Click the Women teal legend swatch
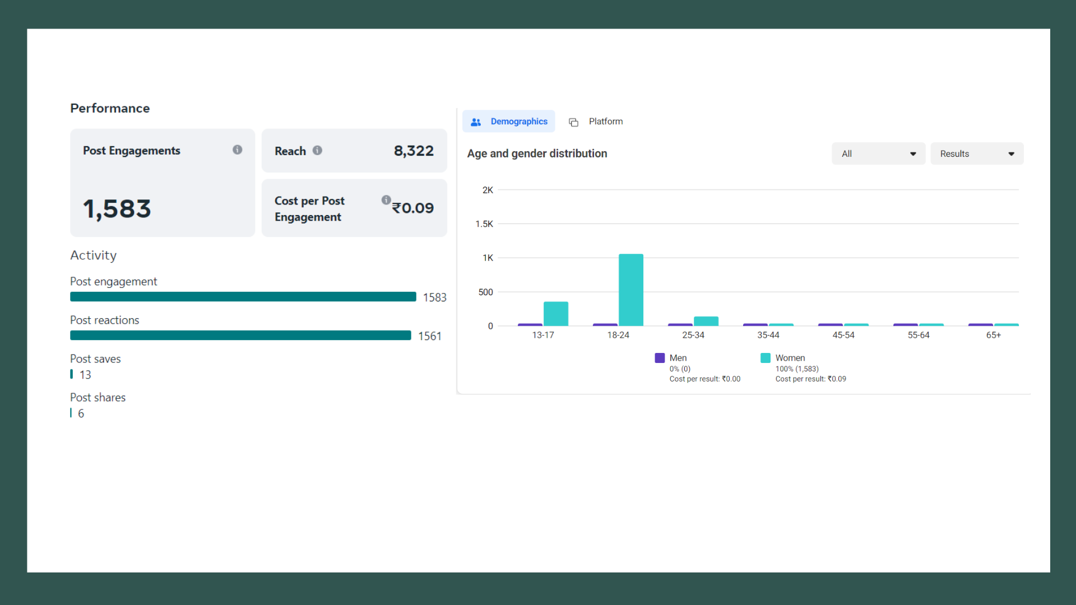 766,358
